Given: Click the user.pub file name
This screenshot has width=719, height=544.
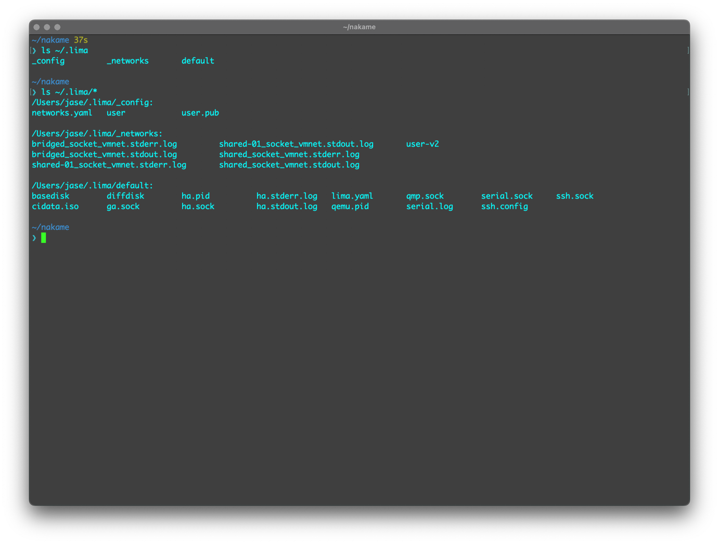Looking at the screenshot, I should [x=200, y=113].
